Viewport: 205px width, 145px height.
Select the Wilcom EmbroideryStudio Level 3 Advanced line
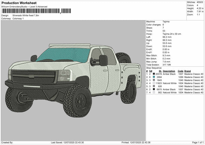pyautogui.click(x=24, y=7)
